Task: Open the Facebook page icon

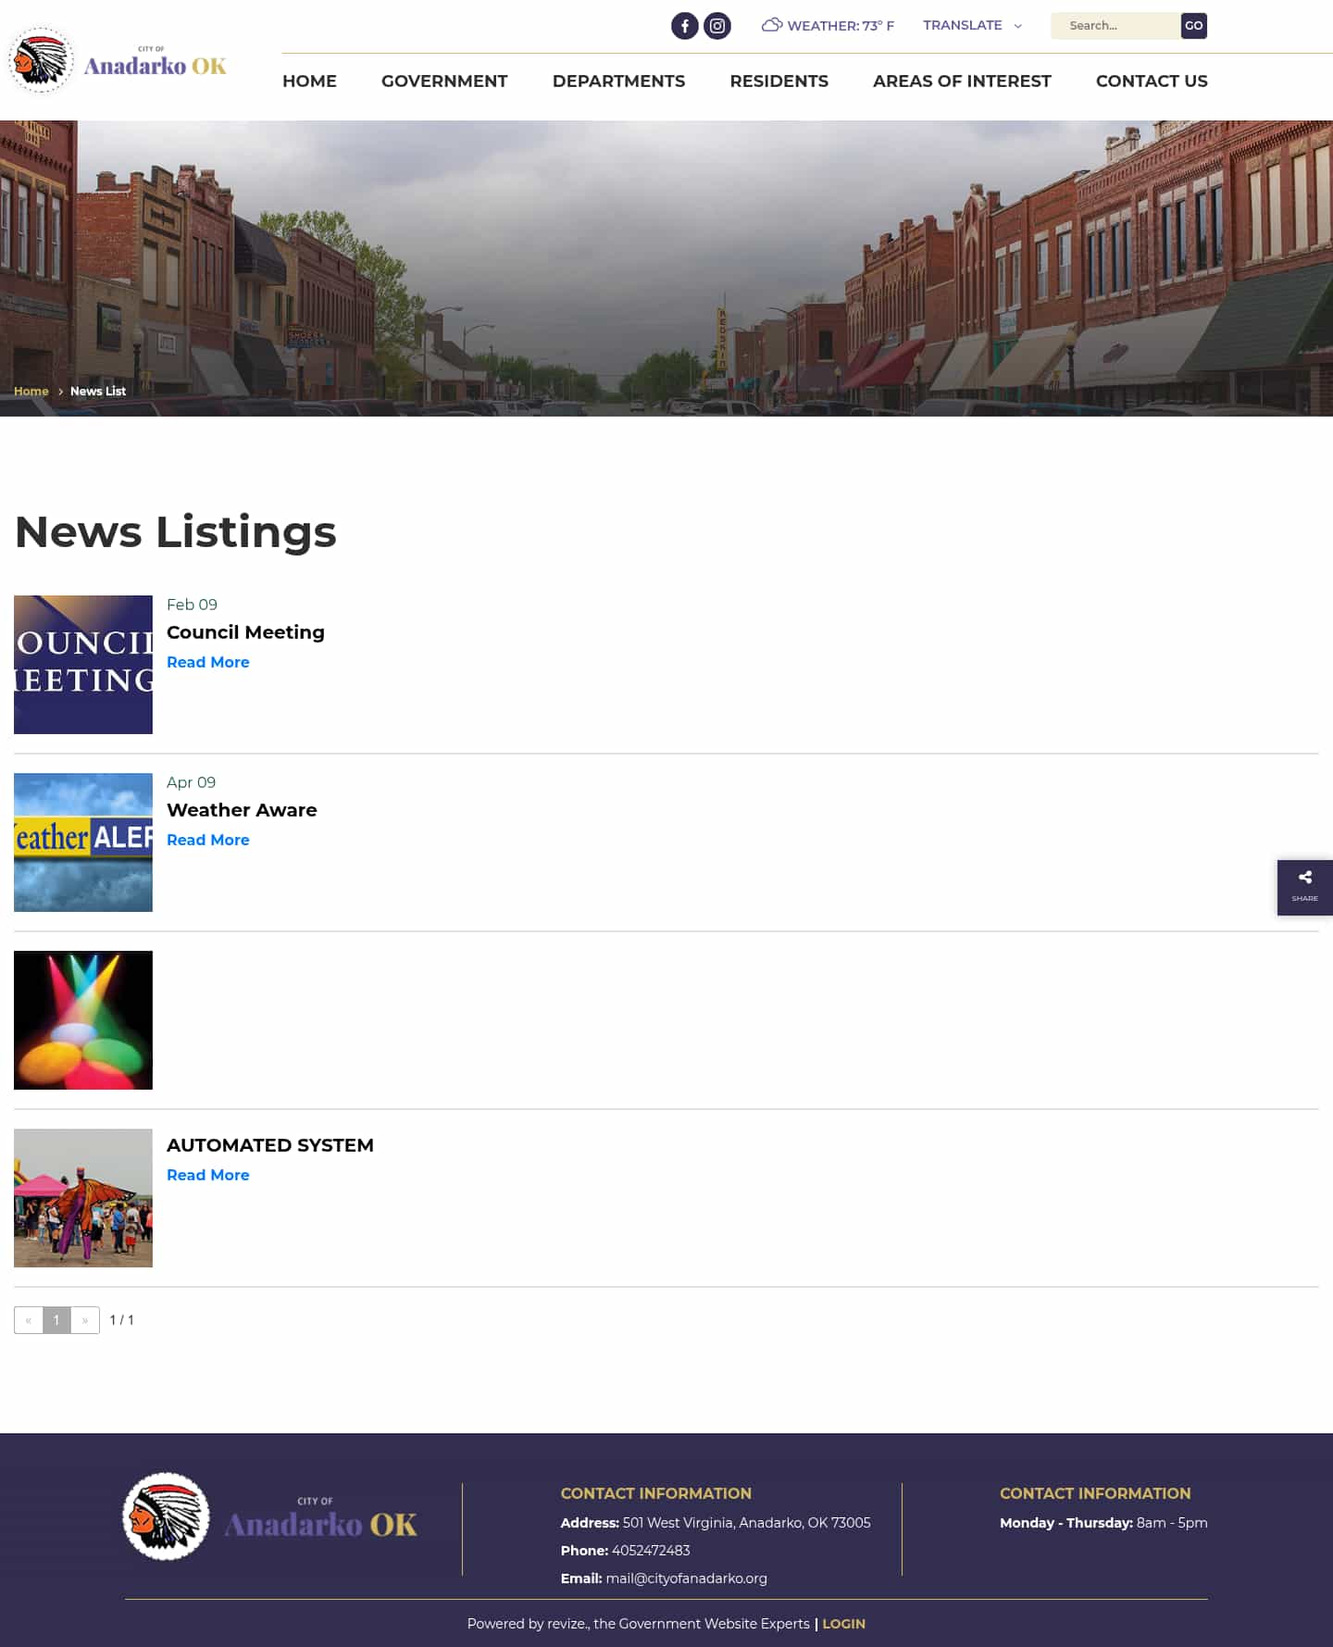Action: [684, 26]
